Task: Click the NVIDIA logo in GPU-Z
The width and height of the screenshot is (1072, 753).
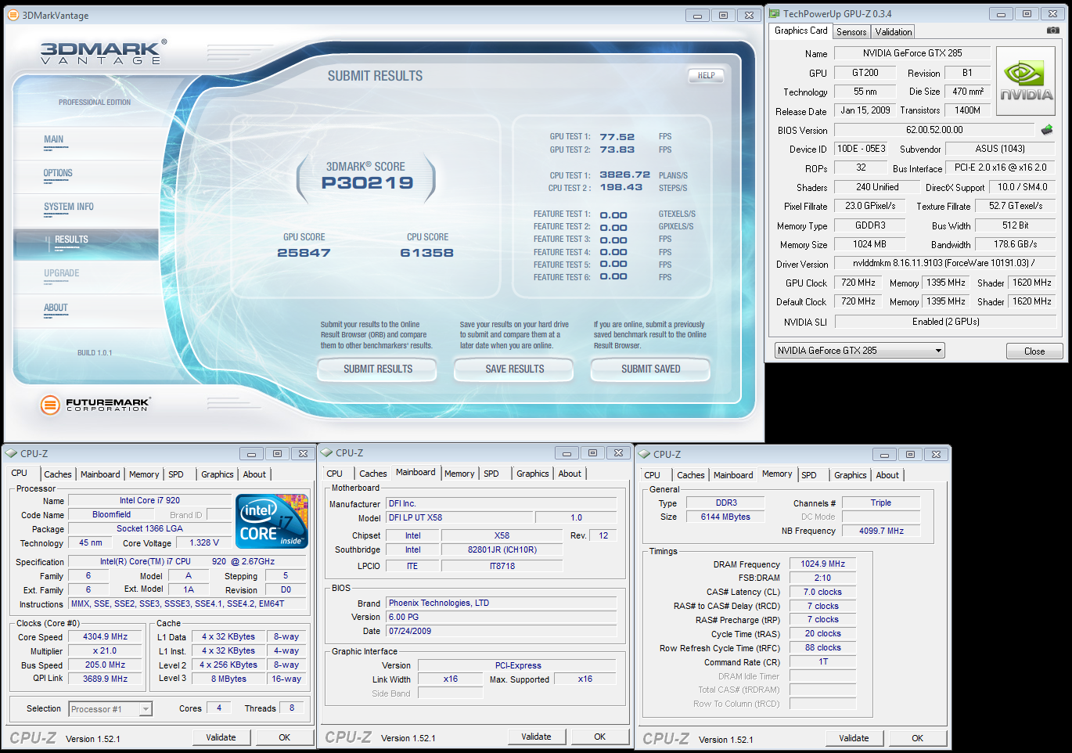Action: coord(1026,81)
